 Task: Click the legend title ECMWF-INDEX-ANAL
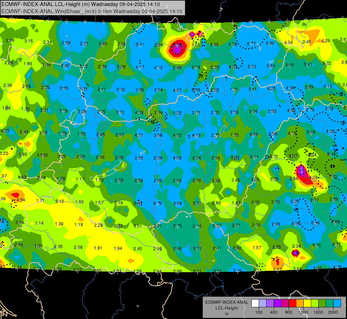click(226, 302)
